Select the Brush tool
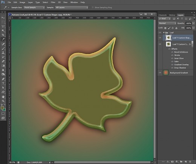Screen dimensions: 196x164 click(3, 48)
